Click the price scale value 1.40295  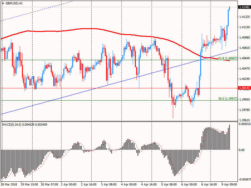click(244, 79)
